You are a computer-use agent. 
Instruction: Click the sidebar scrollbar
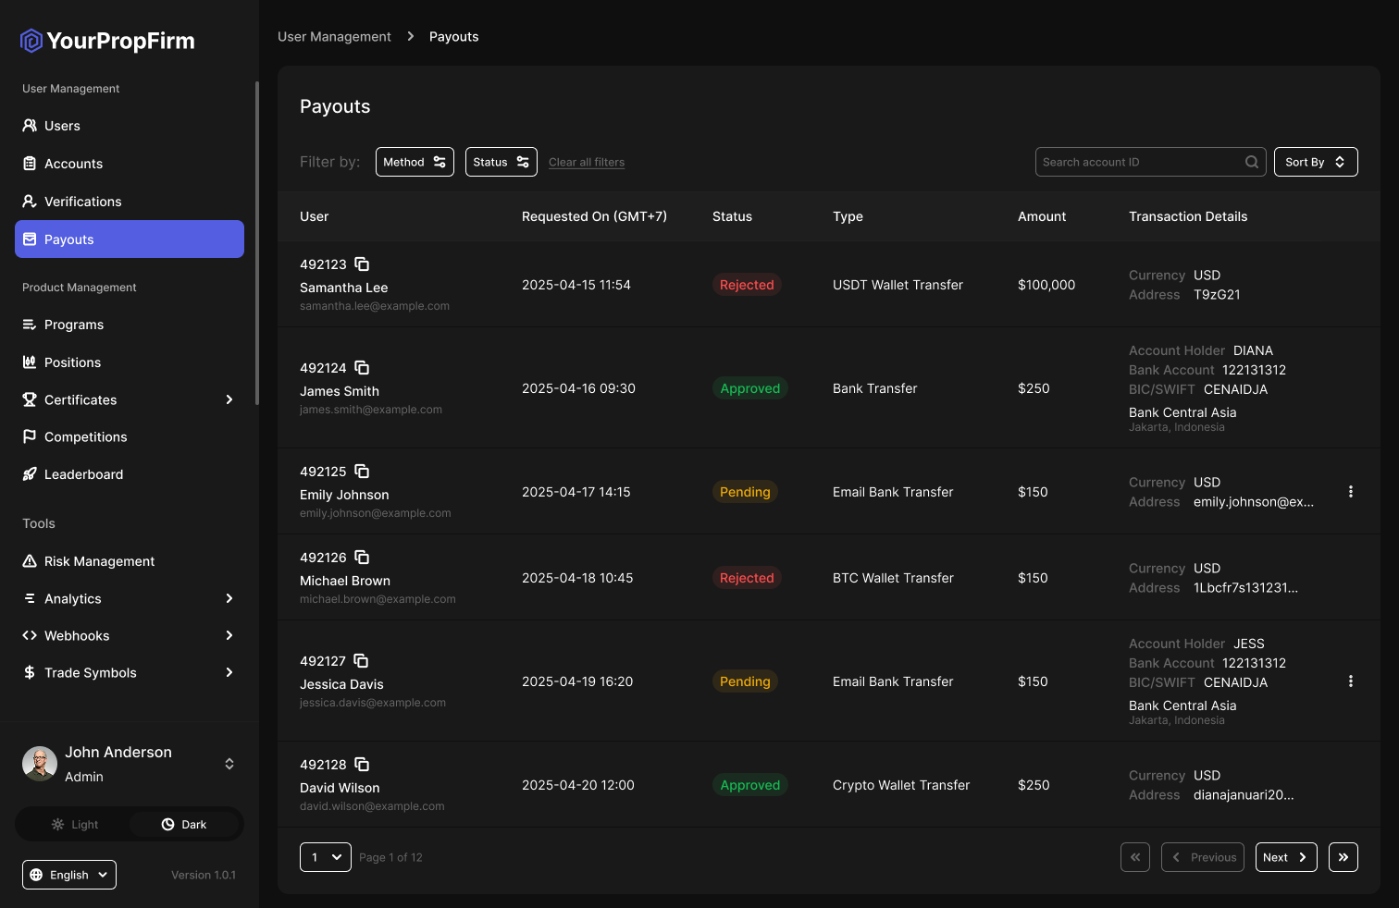coord(256,242)
